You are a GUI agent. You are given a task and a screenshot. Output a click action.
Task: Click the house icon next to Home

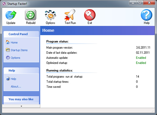click(8, 42)
